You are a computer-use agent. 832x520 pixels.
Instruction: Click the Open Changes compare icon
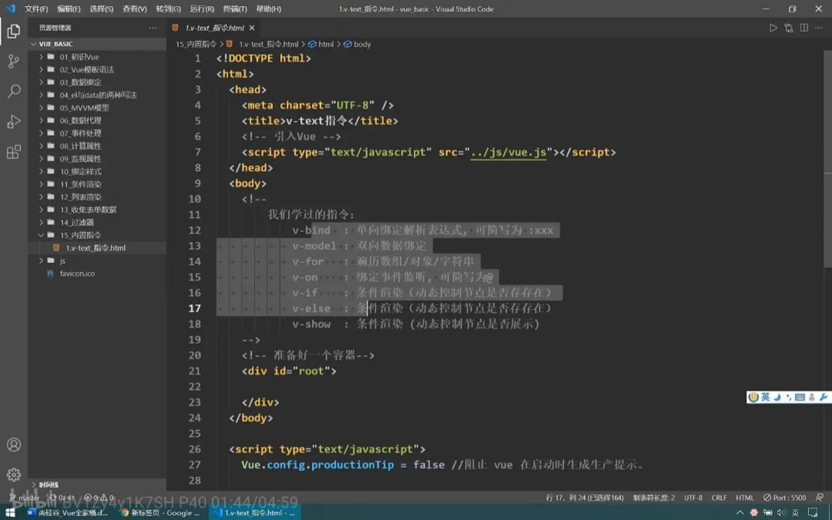click(788, 28)
